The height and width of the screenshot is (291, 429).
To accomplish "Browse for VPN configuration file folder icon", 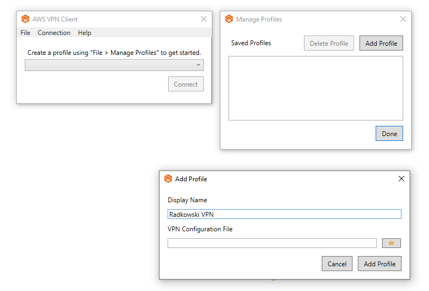I will click(391, 243).
